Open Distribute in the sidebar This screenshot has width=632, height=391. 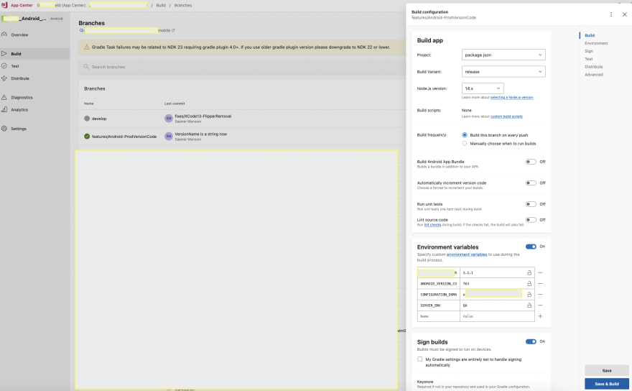[x=20, y=78]
